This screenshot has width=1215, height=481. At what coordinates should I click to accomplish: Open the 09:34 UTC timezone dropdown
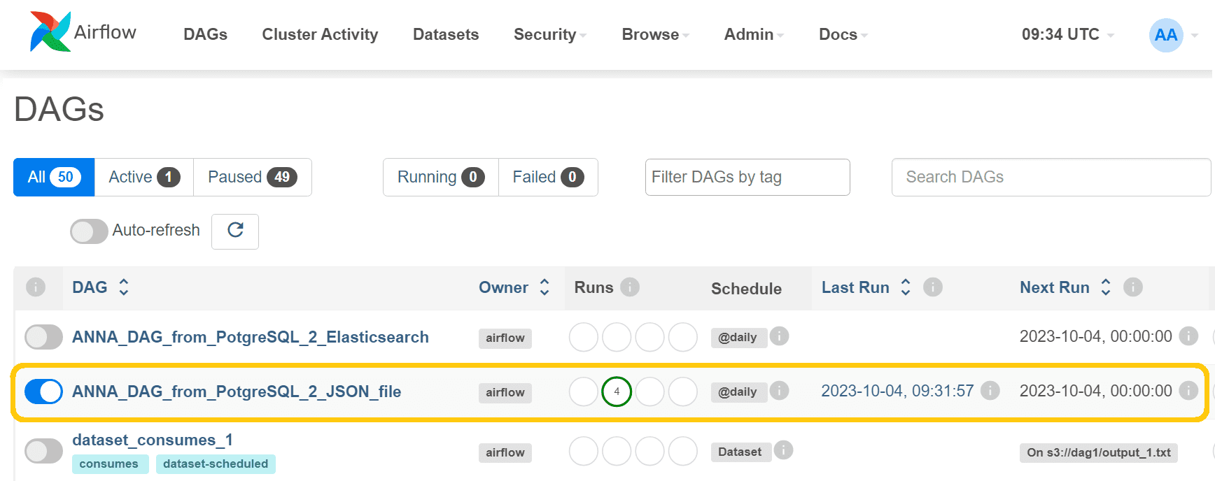tap(1067, 34)
